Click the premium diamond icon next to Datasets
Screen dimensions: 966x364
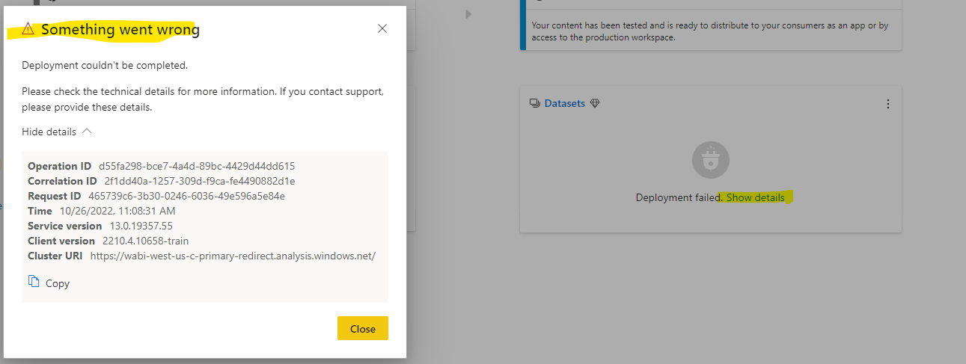[595, 104]
